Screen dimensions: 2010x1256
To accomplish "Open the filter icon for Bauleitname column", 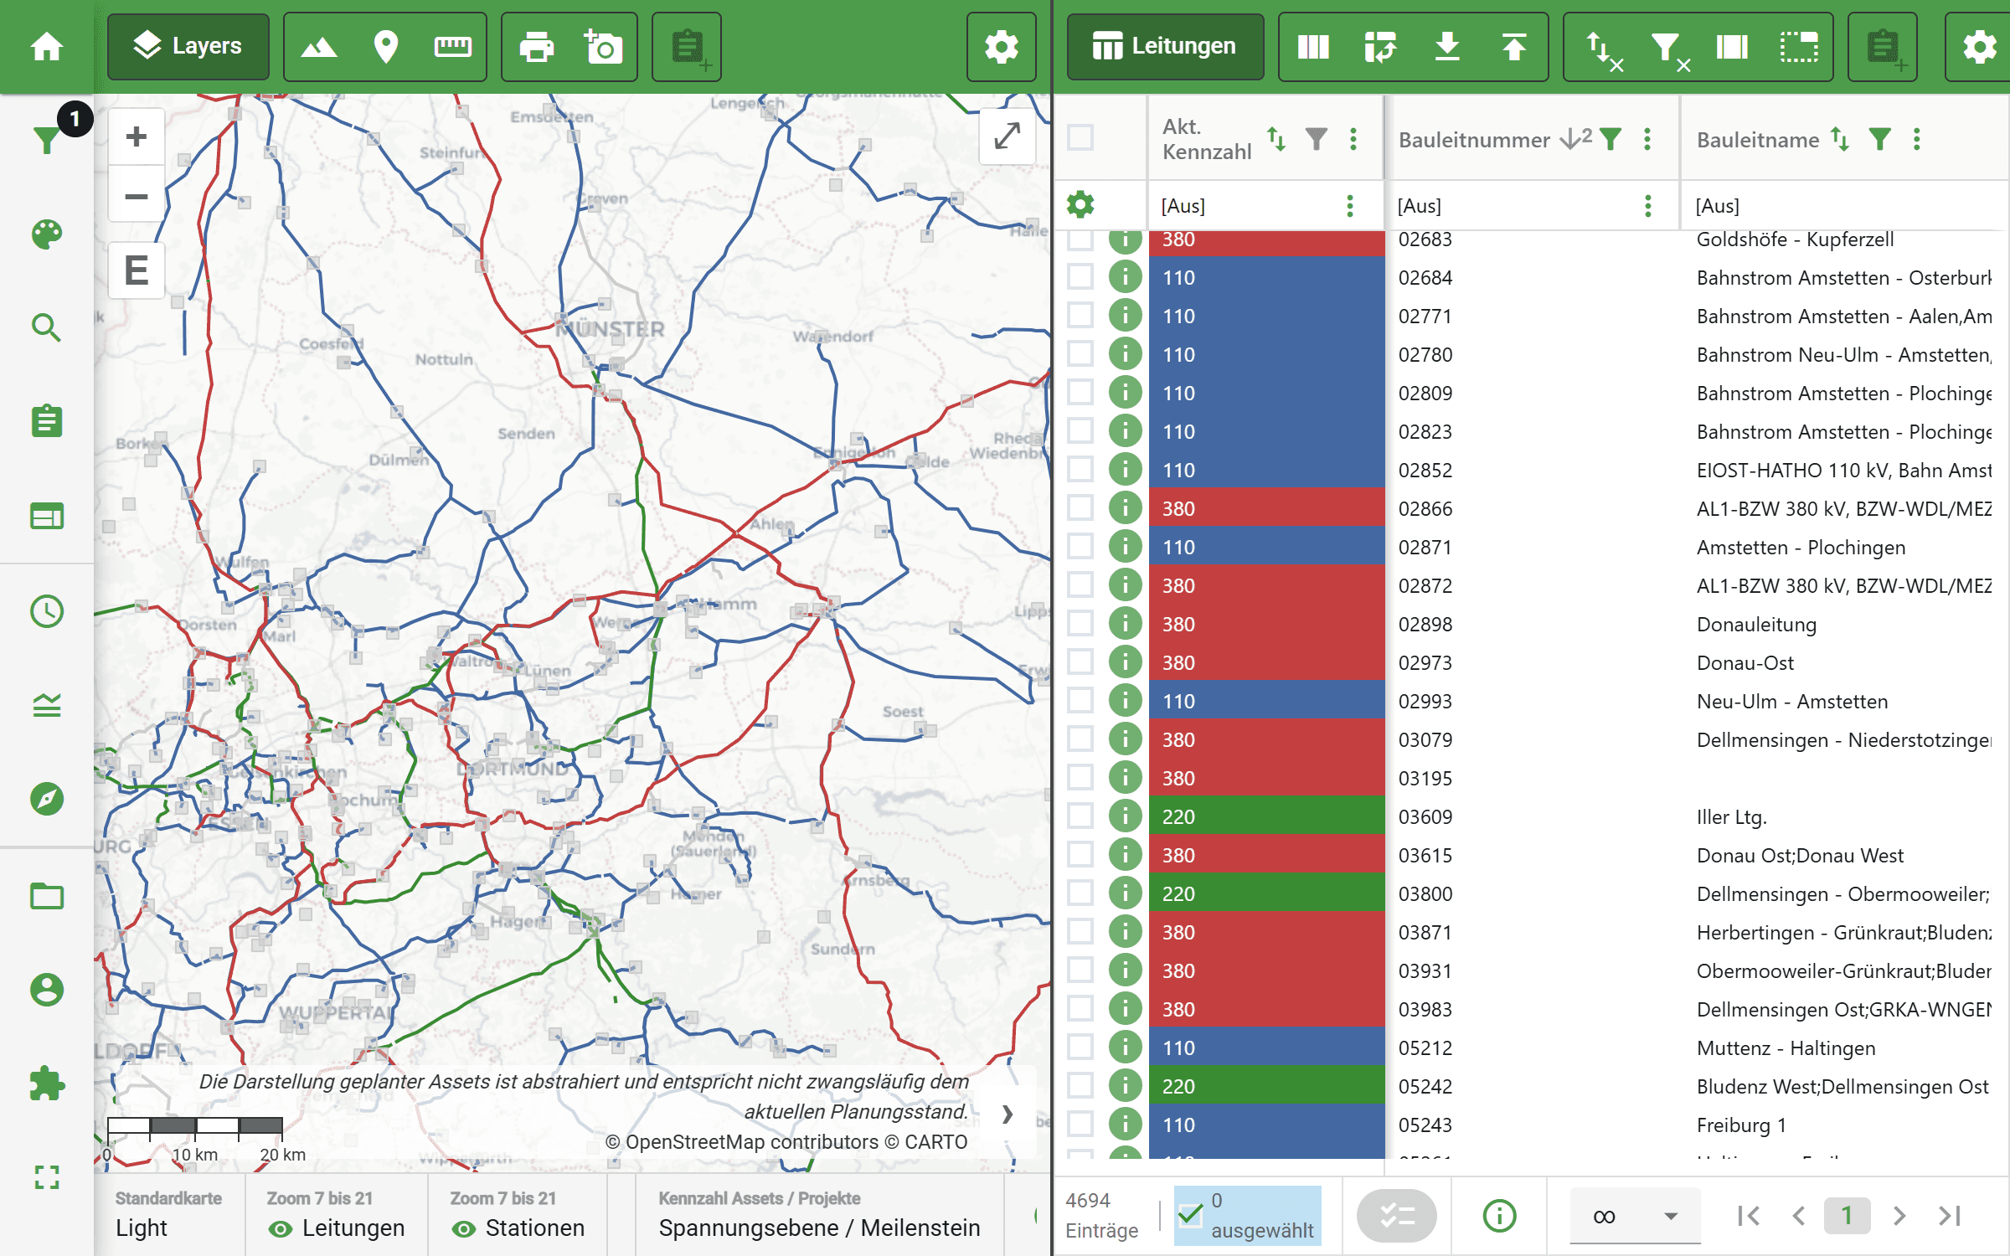I will [1880, 139].
